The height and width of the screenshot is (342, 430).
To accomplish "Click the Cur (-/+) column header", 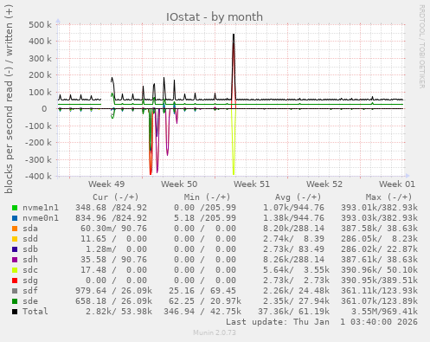I will click(116, 197).
